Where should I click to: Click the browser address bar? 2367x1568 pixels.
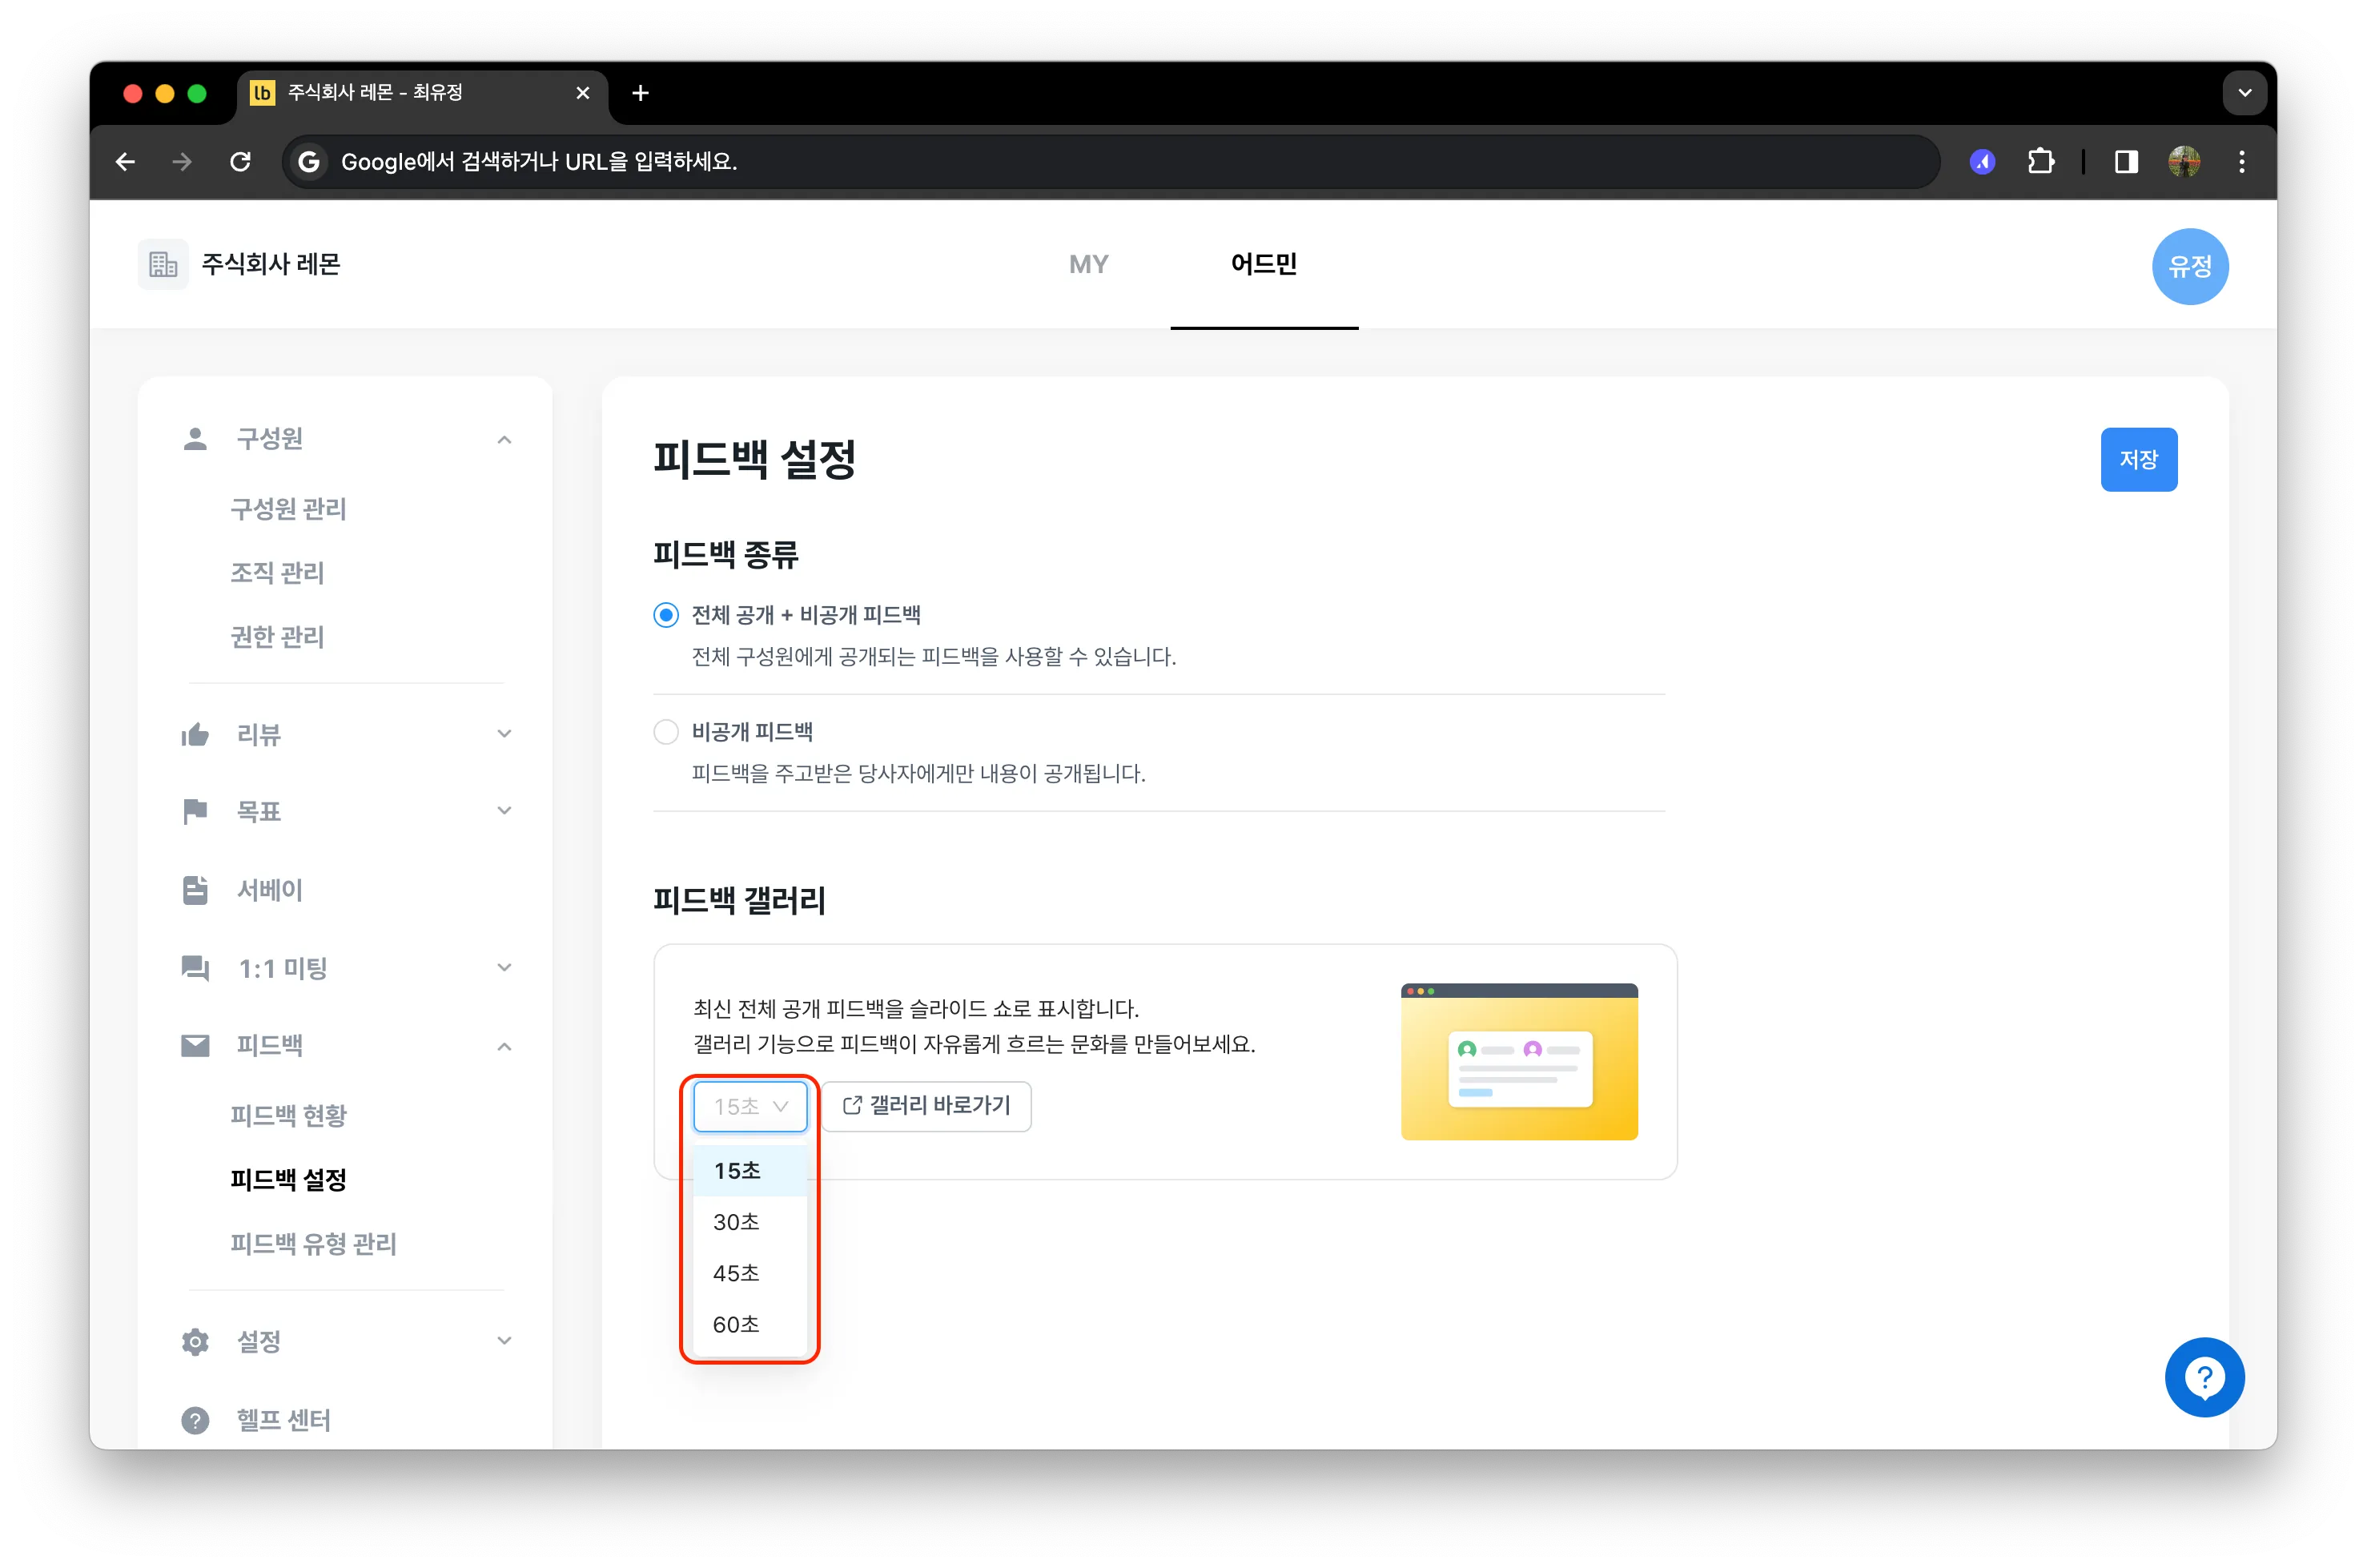1110,161
